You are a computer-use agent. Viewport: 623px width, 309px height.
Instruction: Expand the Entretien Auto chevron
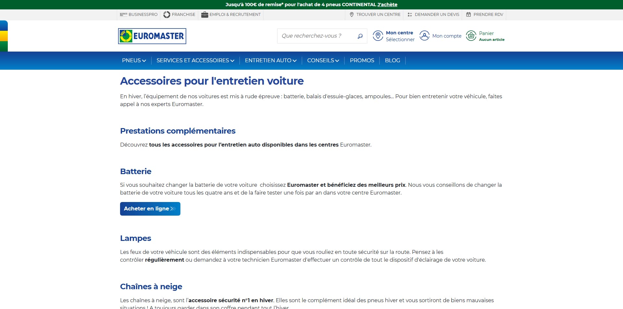295,61
